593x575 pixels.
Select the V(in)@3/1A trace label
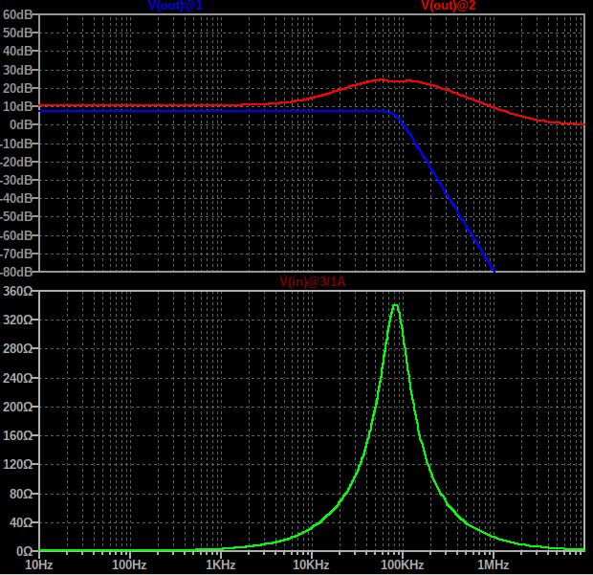click(313, 282)
